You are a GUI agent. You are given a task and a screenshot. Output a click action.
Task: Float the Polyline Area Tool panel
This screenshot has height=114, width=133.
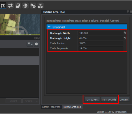point(128,12)
